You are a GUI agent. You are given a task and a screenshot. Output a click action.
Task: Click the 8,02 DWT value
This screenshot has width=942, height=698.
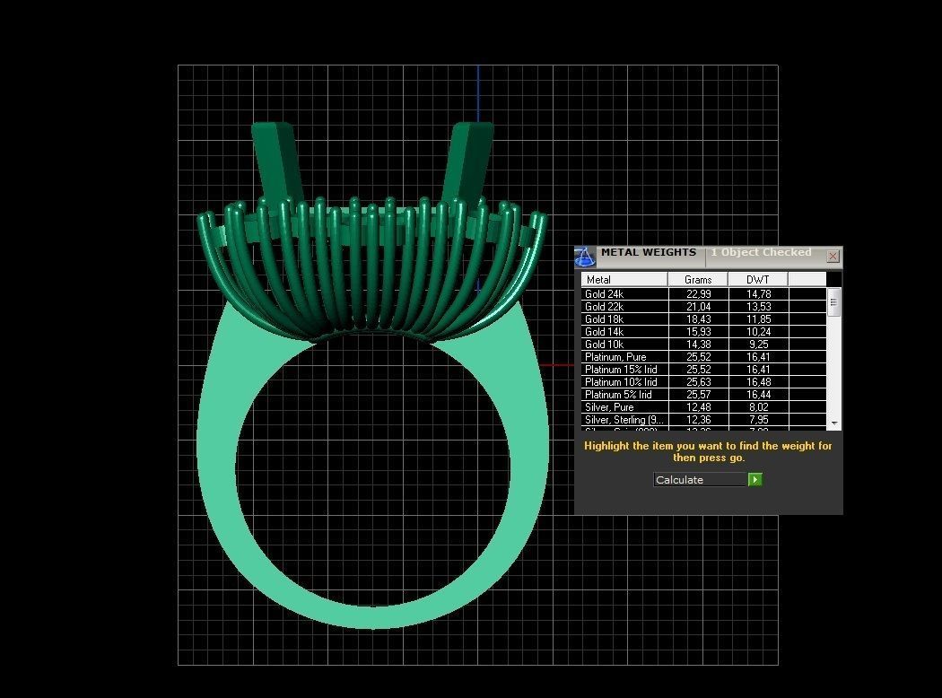point(759,407)
